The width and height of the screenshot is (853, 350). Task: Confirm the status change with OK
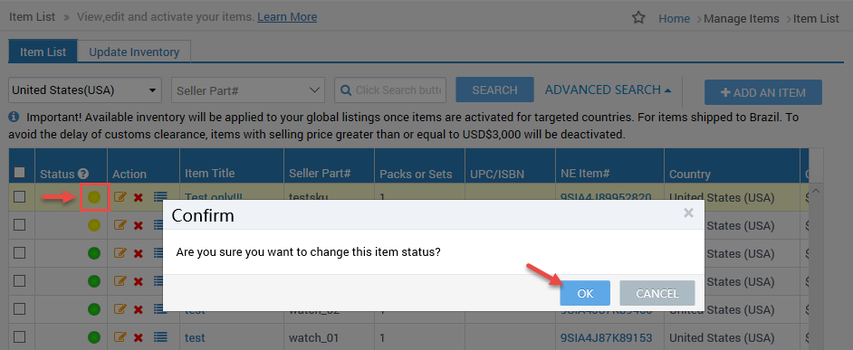click(585, 294)
